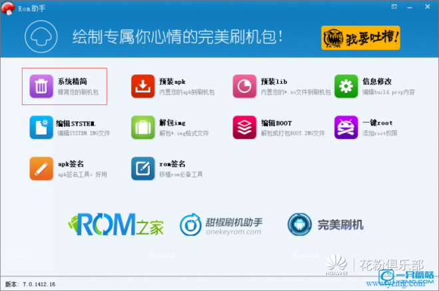
Task: Click 添加root权限 description text
Action: point(380,134)
